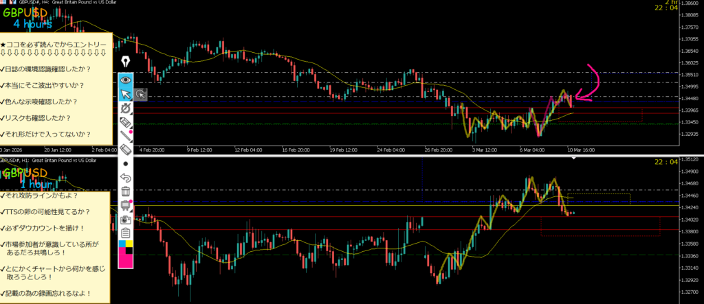Clear drawings with the trash icon

[126, 191]
